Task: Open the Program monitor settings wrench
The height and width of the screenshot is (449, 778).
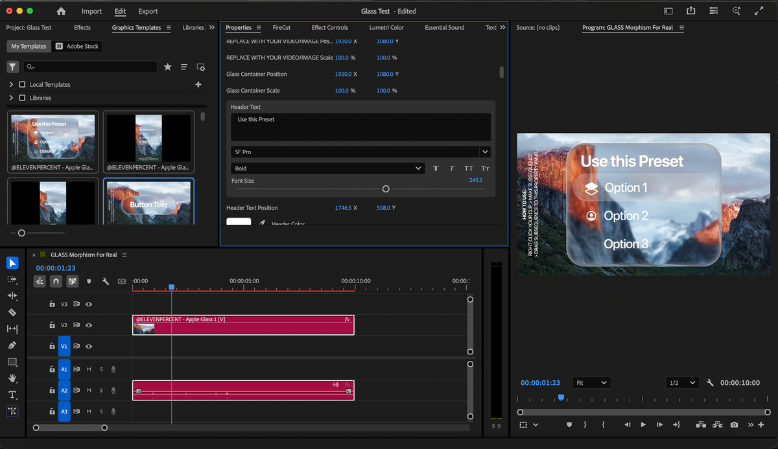Action: click(710, 383)
